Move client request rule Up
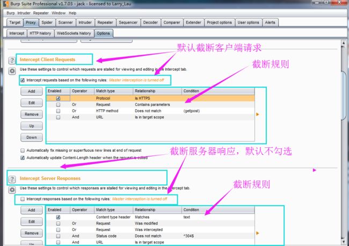The width and height of the screenshot is (349, 246). pyautogui.click(x=32, y=126)
